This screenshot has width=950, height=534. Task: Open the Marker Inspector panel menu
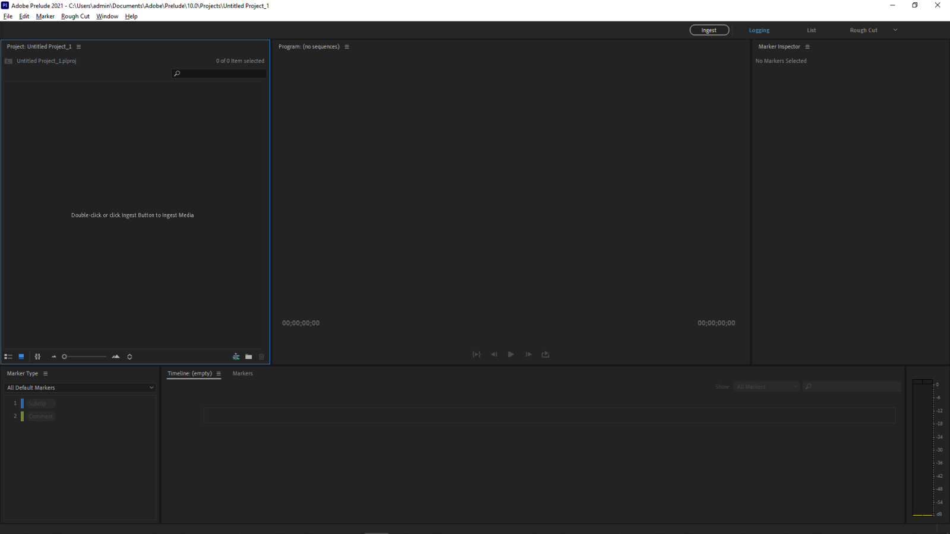click(x=807, y=47)
